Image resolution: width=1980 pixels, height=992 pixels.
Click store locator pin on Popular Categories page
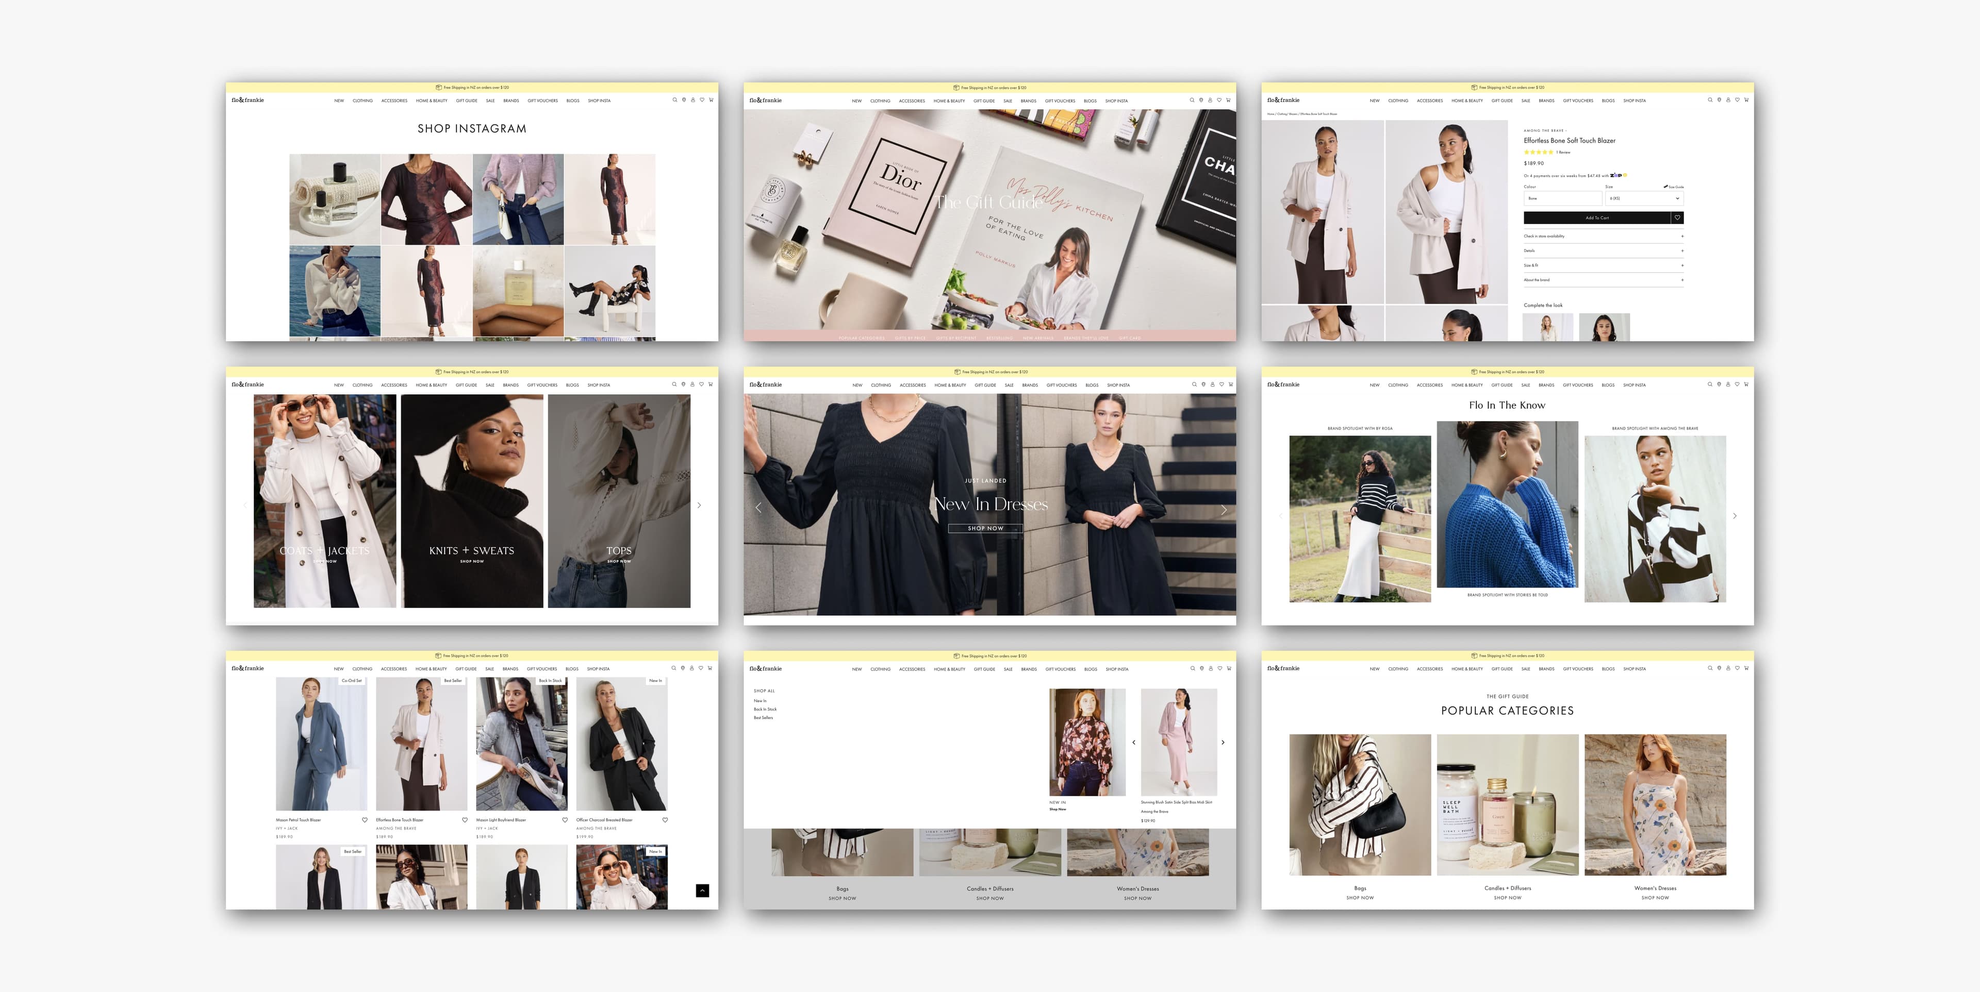click(x=1720, y=668)
